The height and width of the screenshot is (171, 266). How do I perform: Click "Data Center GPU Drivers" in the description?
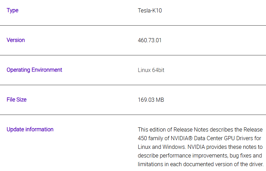(x=219, y=138)
